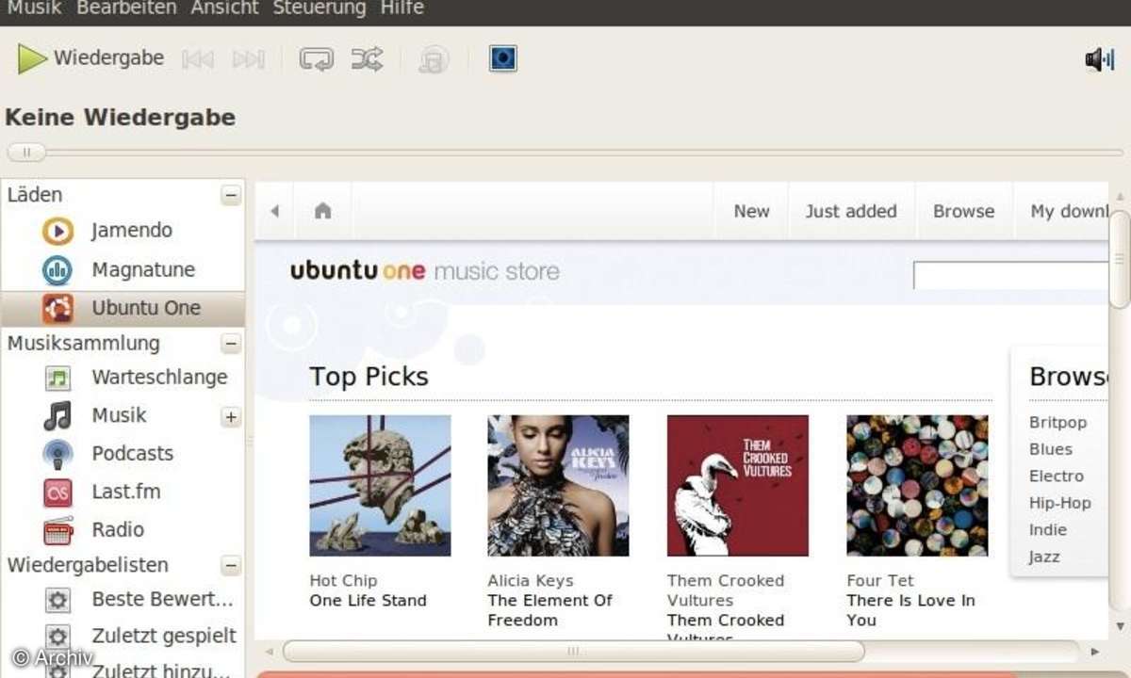Skip to the previous track
The image size is (1131, 678).
tap(198, 59)
